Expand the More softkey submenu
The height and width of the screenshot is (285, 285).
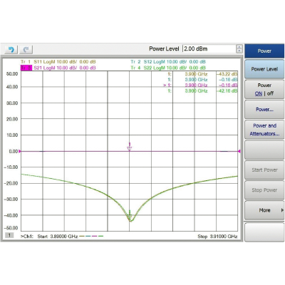point(264,210)
